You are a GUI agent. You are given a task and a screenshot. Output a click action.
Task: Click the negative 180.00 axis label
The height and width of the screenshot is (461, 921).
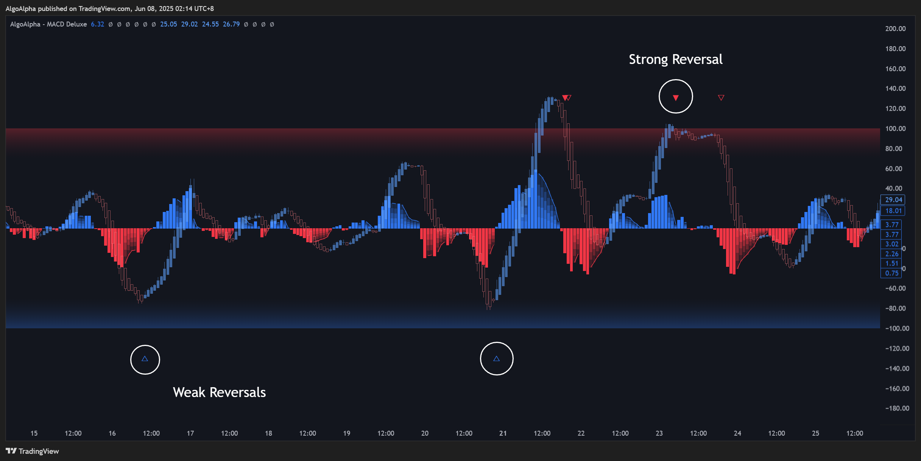897,408
